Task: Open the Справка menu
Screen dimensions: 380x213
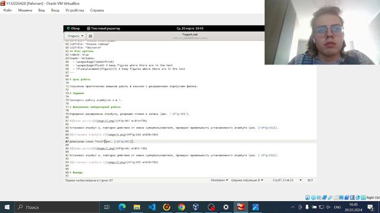Action: [97, 10]
